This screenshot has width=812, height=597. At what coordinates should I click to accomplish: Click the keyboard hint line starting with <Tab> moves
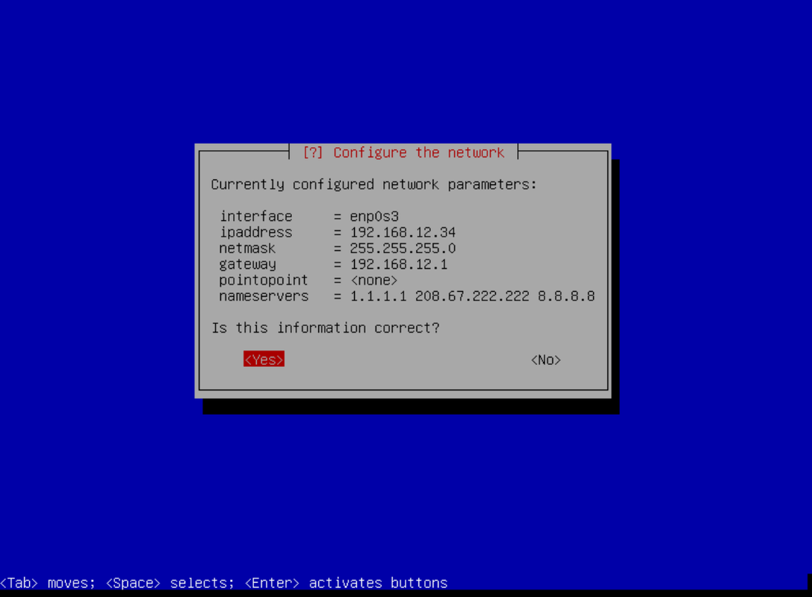(x=223, y=583)
